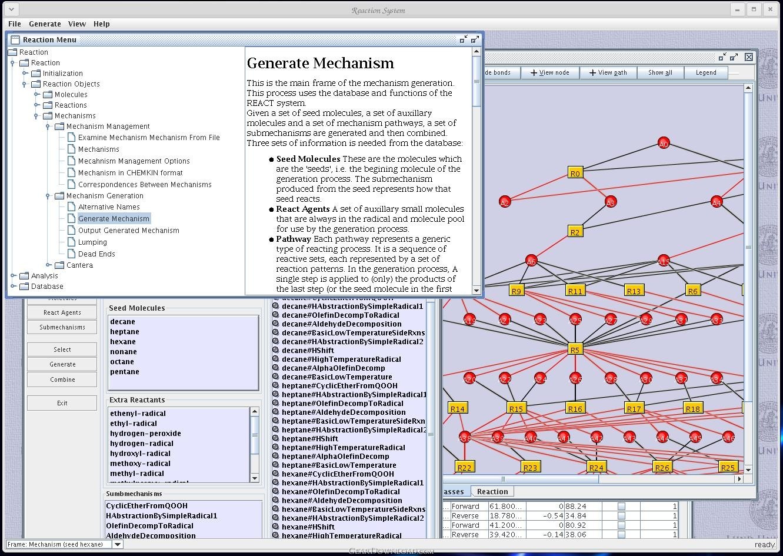Select reaction node R18 in the graph
The width and height of the screenshot is (783, 556).
[693, 408]
